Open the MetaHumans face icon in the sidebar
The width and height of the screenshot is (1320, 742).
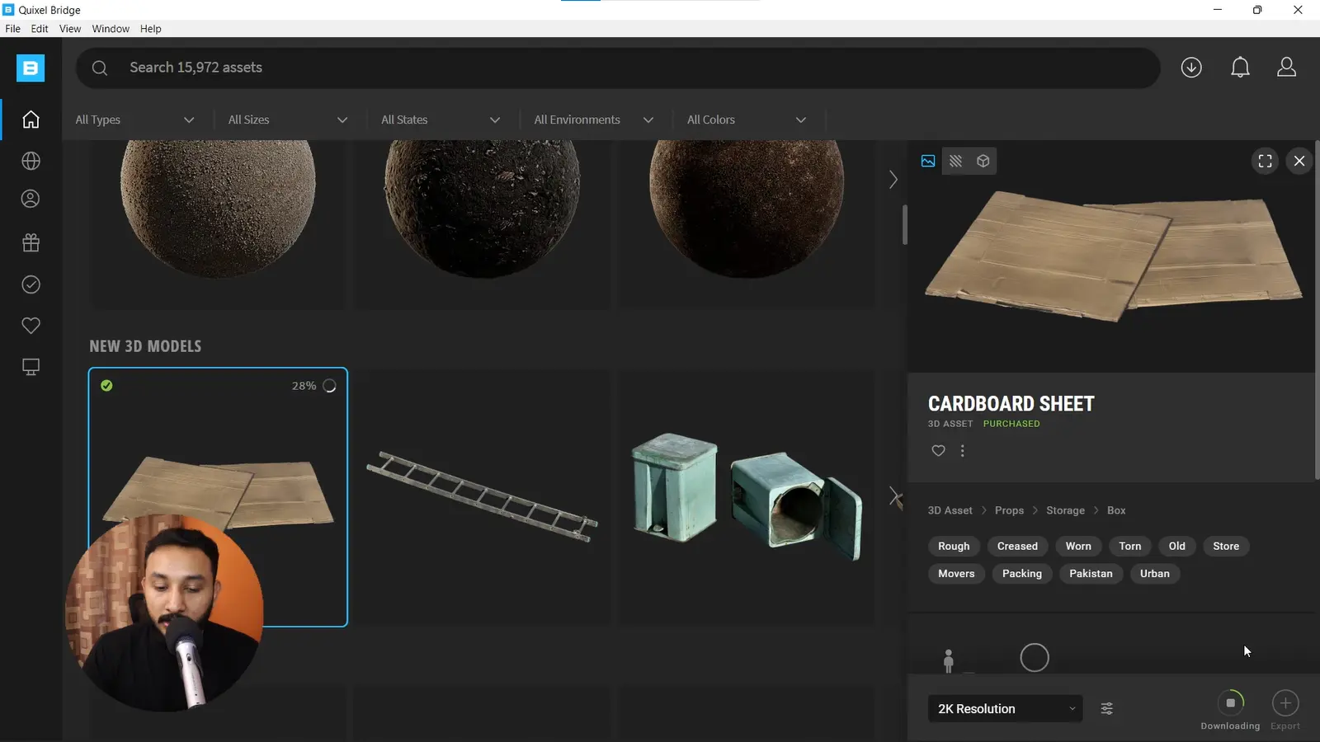[31, 199]
